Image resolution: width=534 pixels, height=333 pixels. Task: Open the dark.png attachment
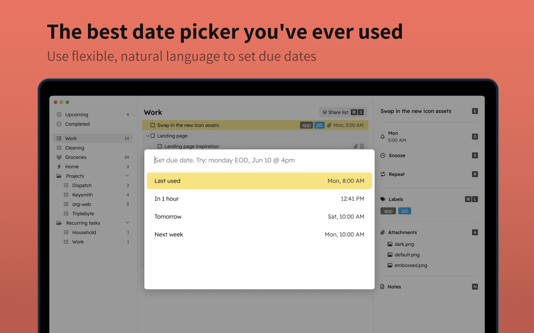coord(404,244)
